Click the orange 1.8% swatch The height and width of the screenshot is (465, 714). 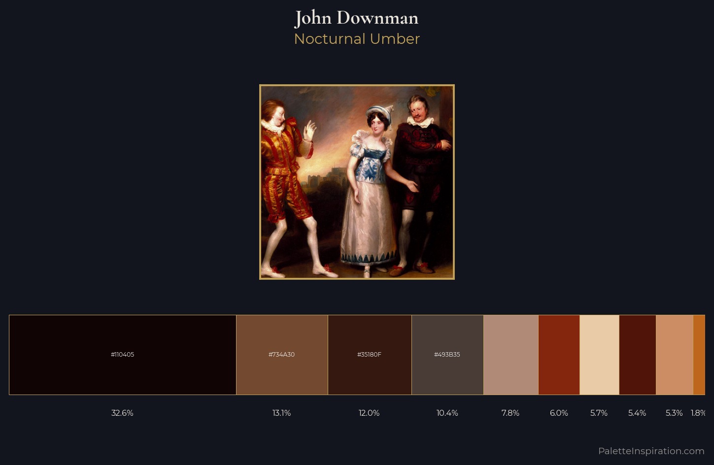click(699, 355)
